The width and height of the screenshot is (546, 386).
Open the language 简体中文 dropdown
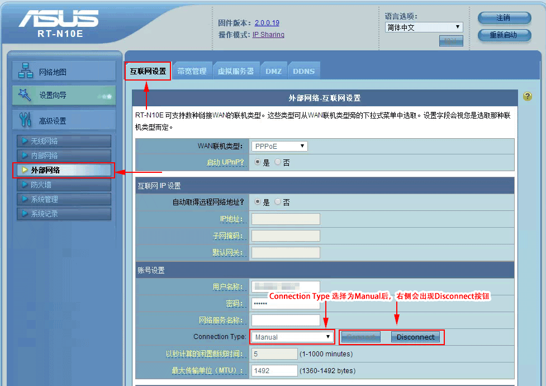click(x=424, y=27)
